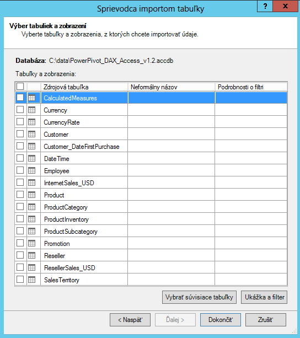Open help via the question mark button

pos(265,6)
